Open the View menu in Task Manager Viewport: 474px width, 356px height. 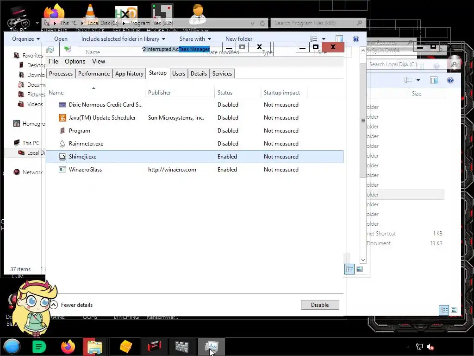point(99,62)
